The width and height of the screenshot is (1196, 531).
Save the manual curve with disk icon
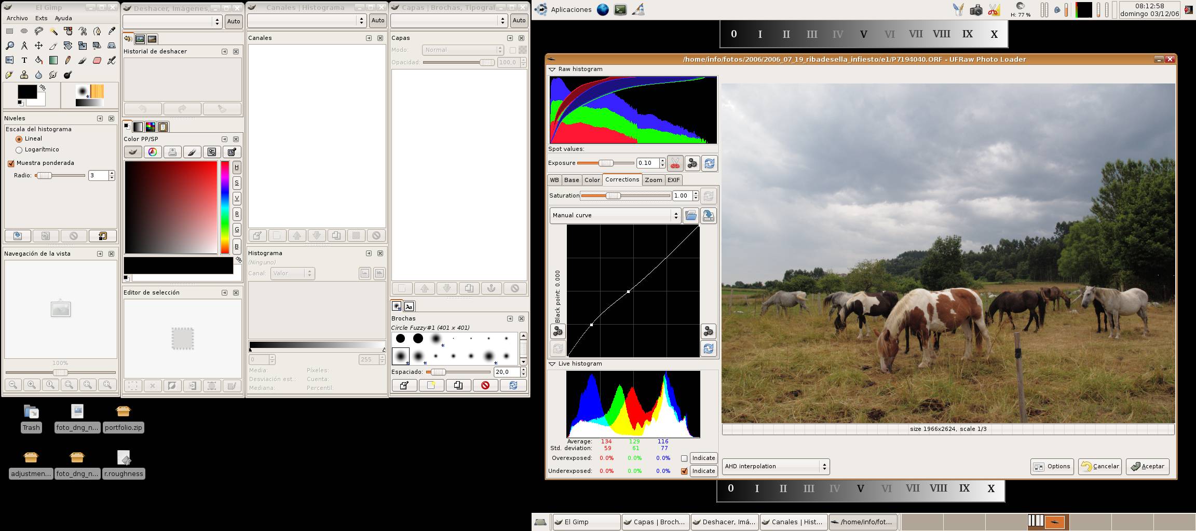709,215
